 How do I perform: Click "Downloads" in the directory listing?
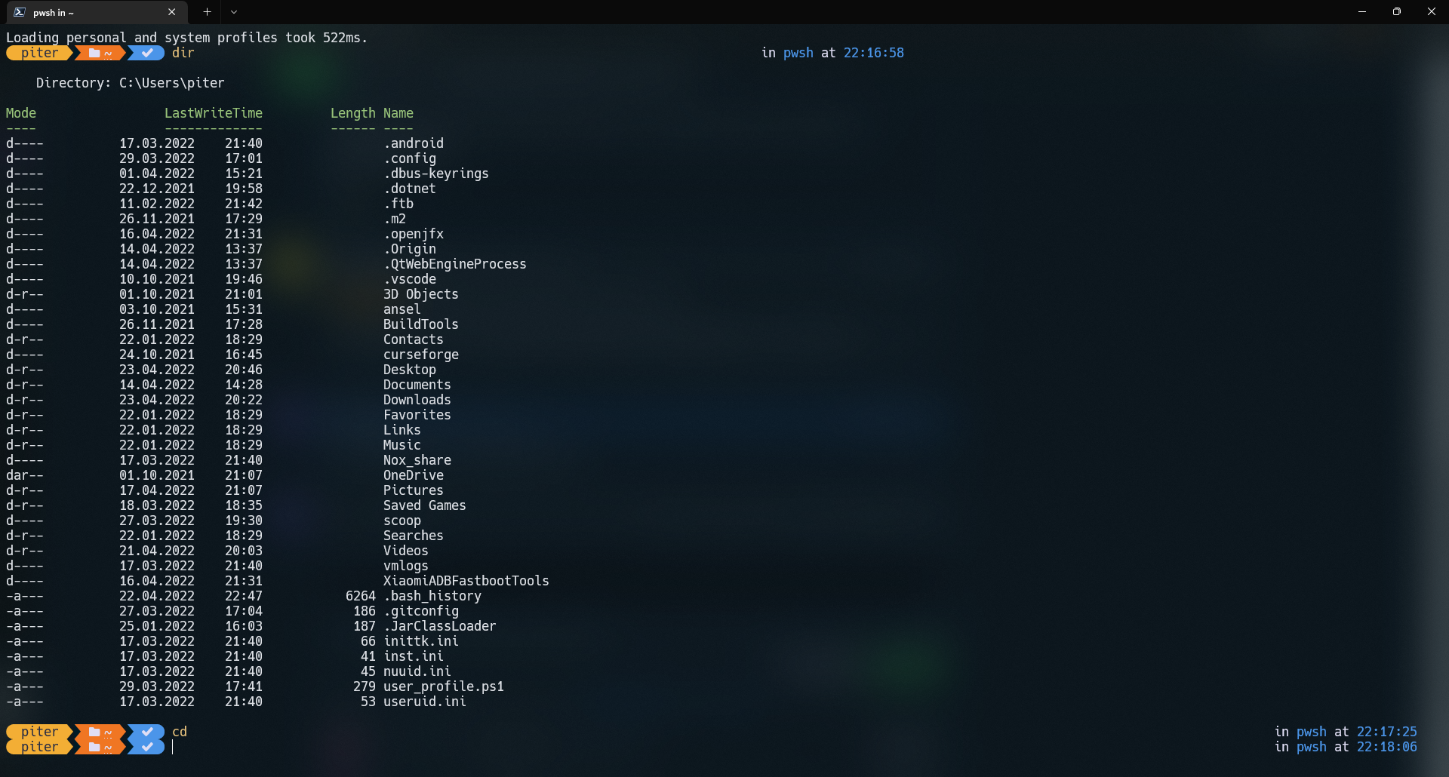(417, 399)
